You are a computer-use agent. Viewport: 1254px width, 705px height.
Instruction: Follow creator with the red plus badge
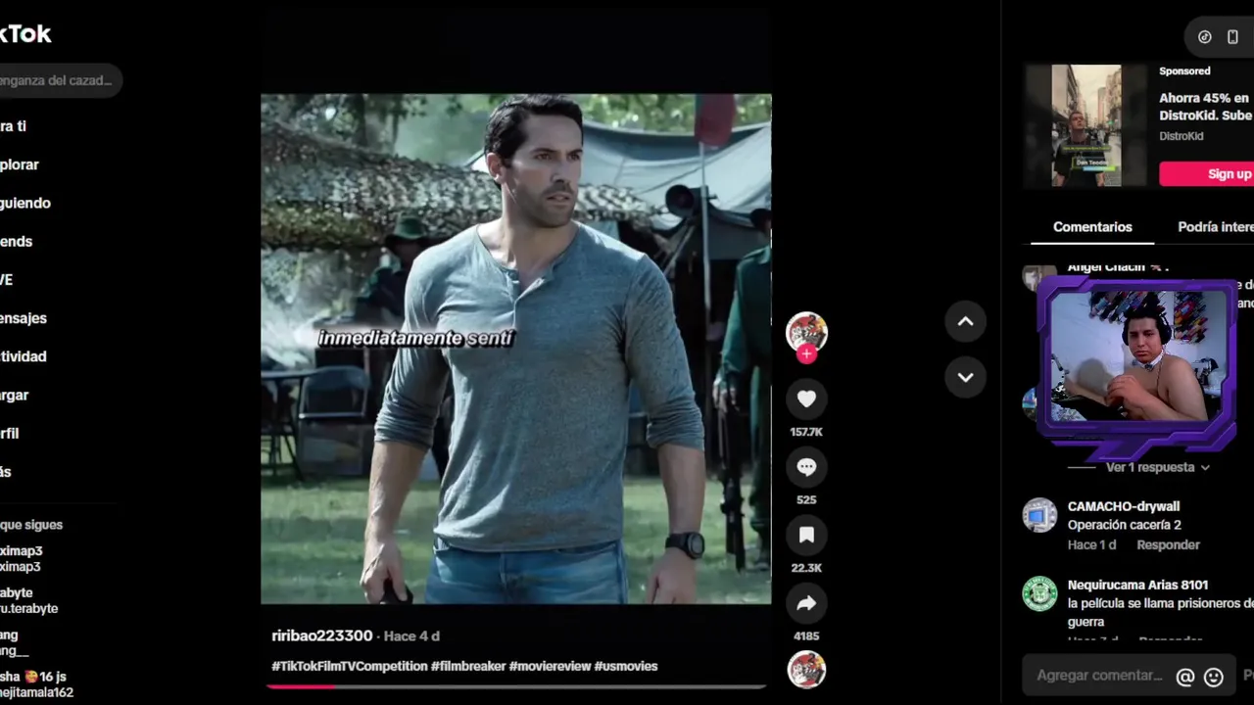pos(806,354)
